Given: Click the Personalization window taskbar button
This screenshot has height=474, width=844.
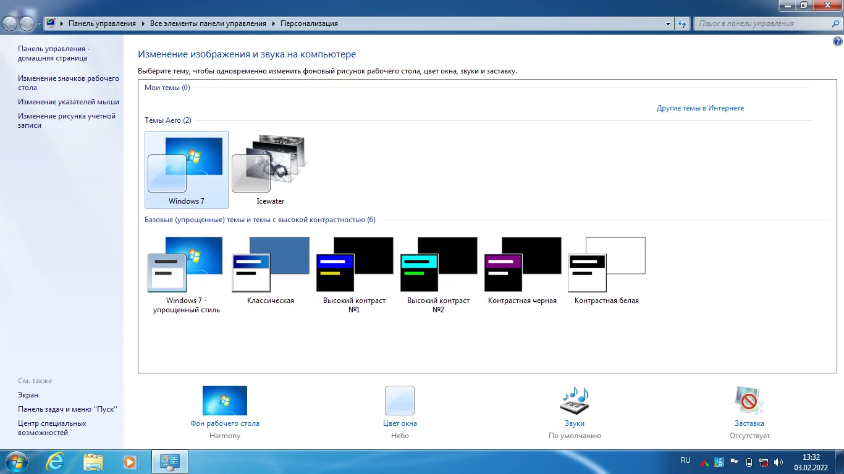Looking at the screenshot, I should (x=169, y=462).
